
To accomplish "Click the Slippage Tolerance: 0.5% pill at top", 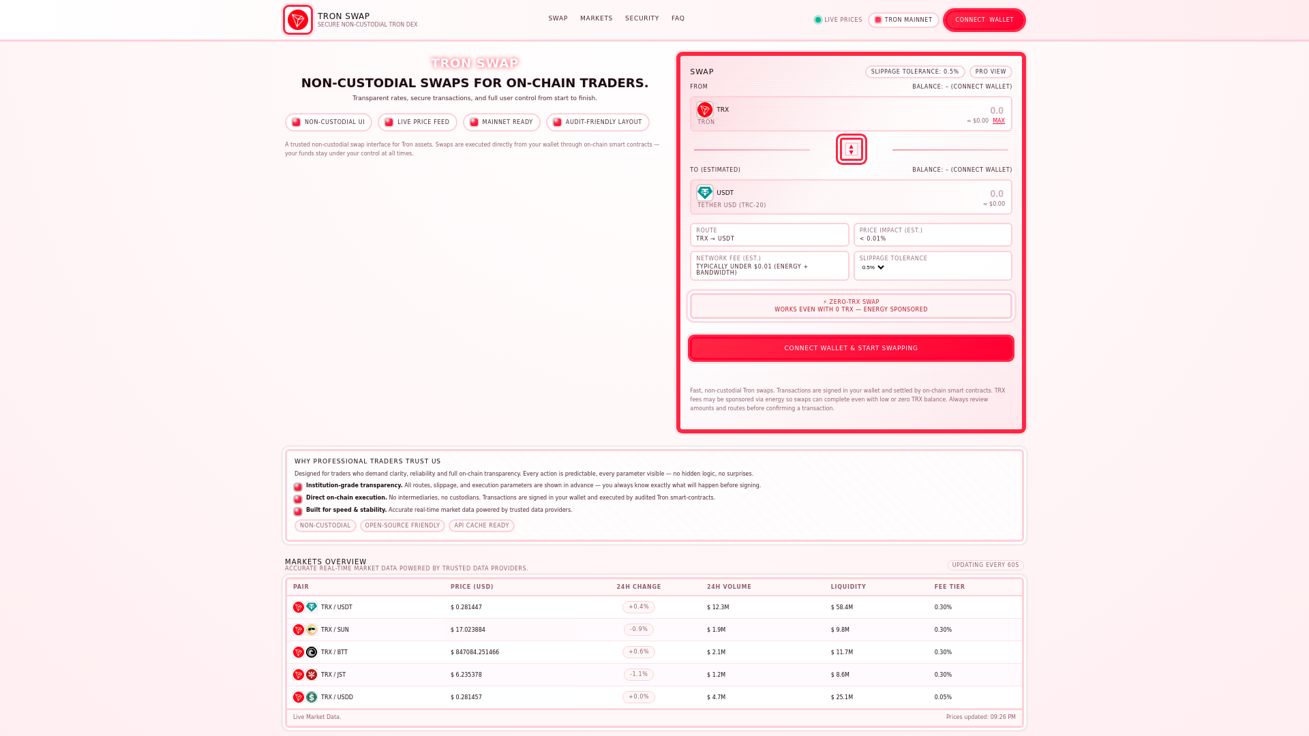I will (915, 72).
